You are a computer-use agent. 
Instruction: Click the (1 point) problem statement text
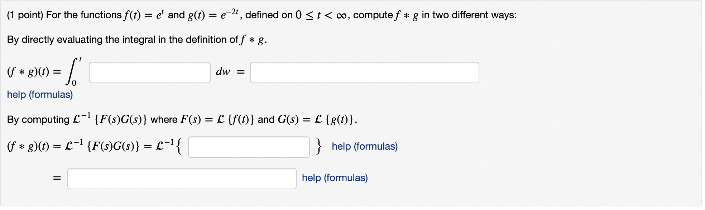coord(262,15)
